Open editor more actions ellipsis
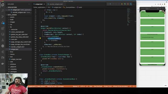 134,4
